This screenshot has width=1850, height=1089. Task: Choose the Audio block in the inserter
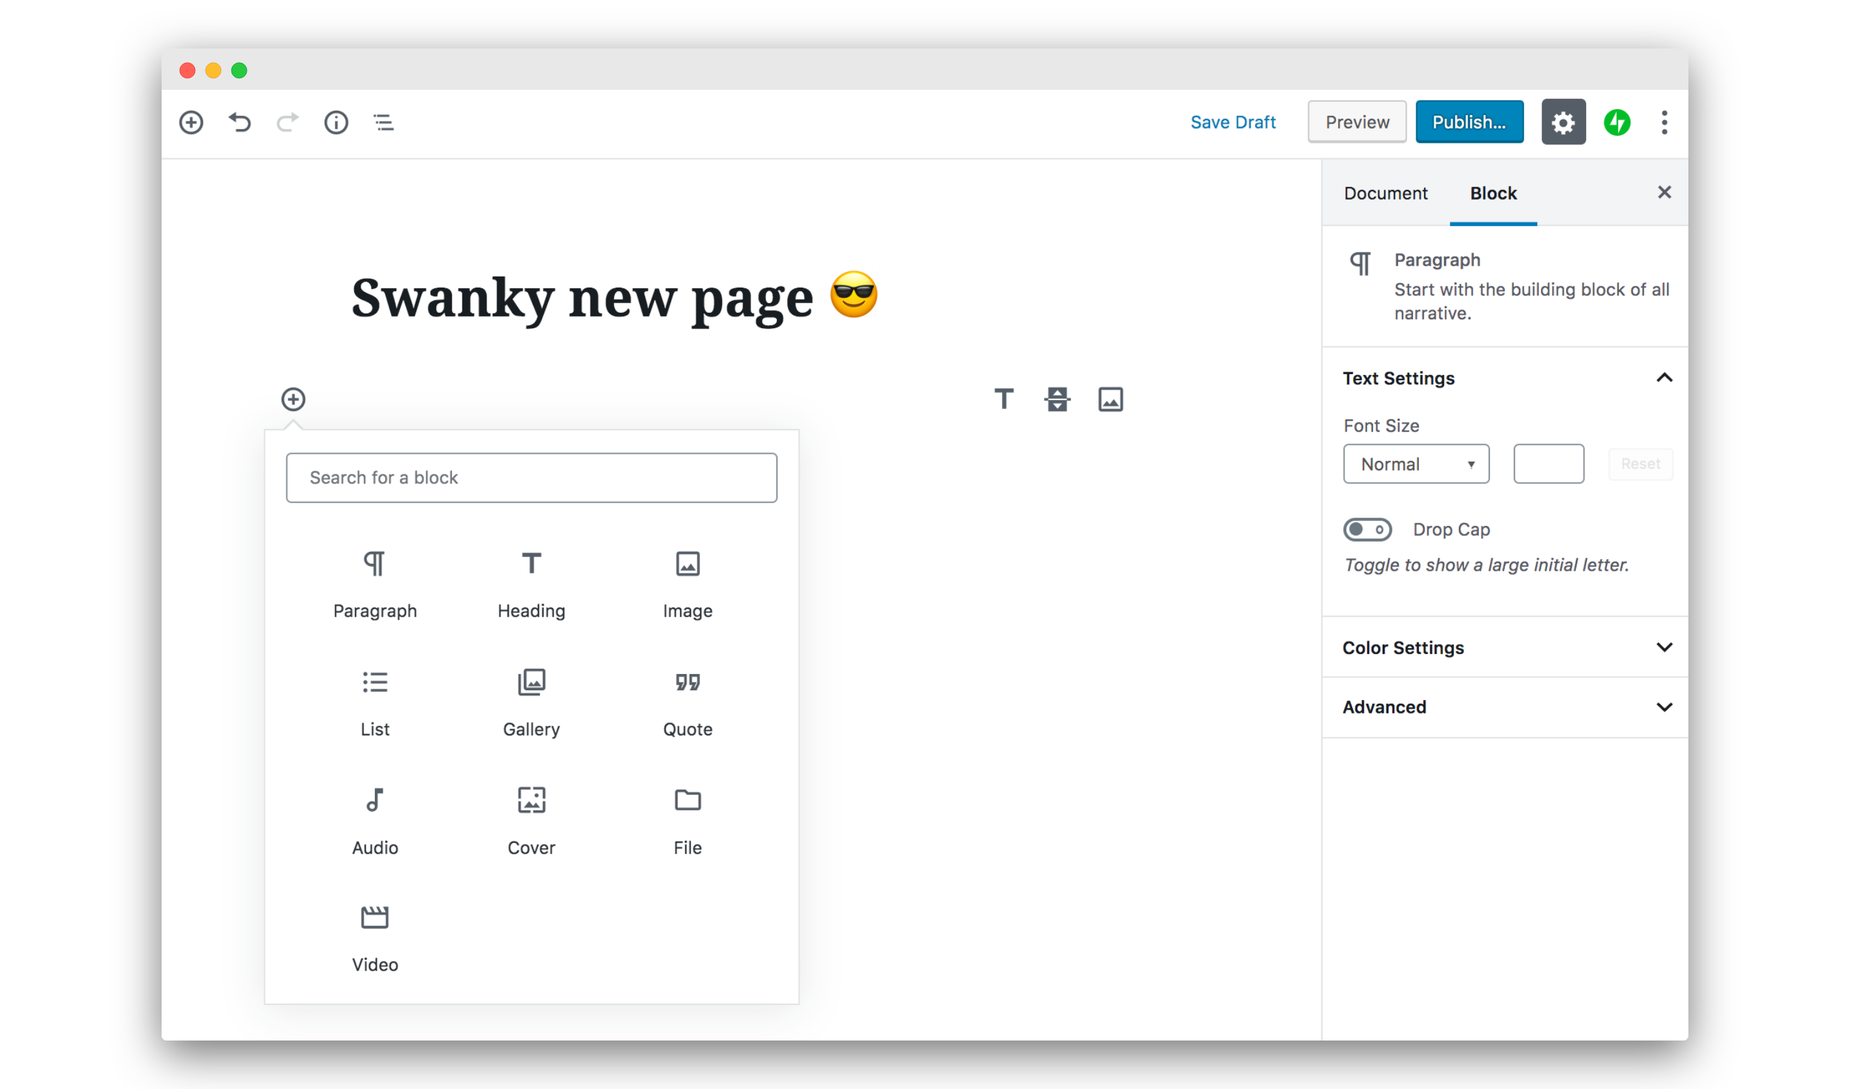point(375,821)
